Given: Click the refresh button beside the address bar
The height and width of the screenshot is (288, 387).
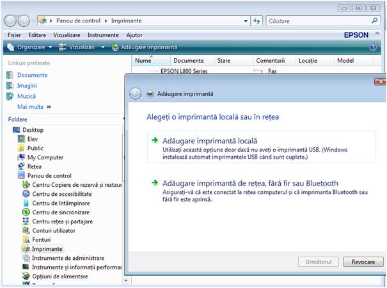Looking at the screenshot, I should (x=257, y=21).
